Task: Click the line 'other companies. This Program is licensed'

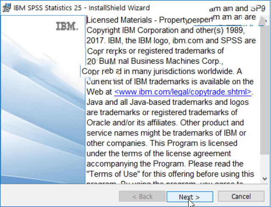Action: 162,144
